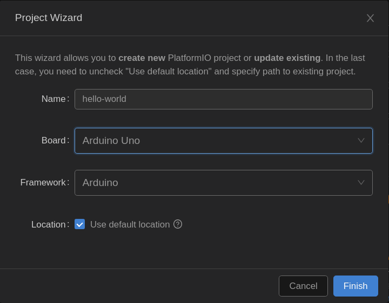Expand the Framework dropdown chevron
Screen dimensions: 389x303
(361, 182)
